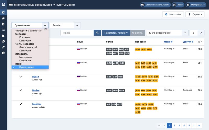Open Users icon in sidebar
Screen dimensions: 209x130
3,41
